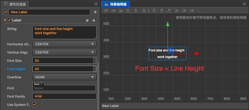The width and height of the screenshot is (249, 110).
Task: Click the Line Height value field
Action: pyautogui.click(x=63, y=69)
